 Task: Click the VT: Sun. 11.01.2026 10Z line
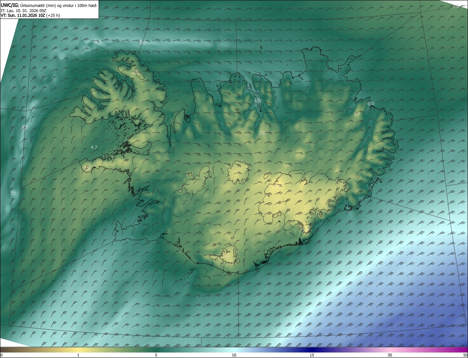click(x=30, y=15)
